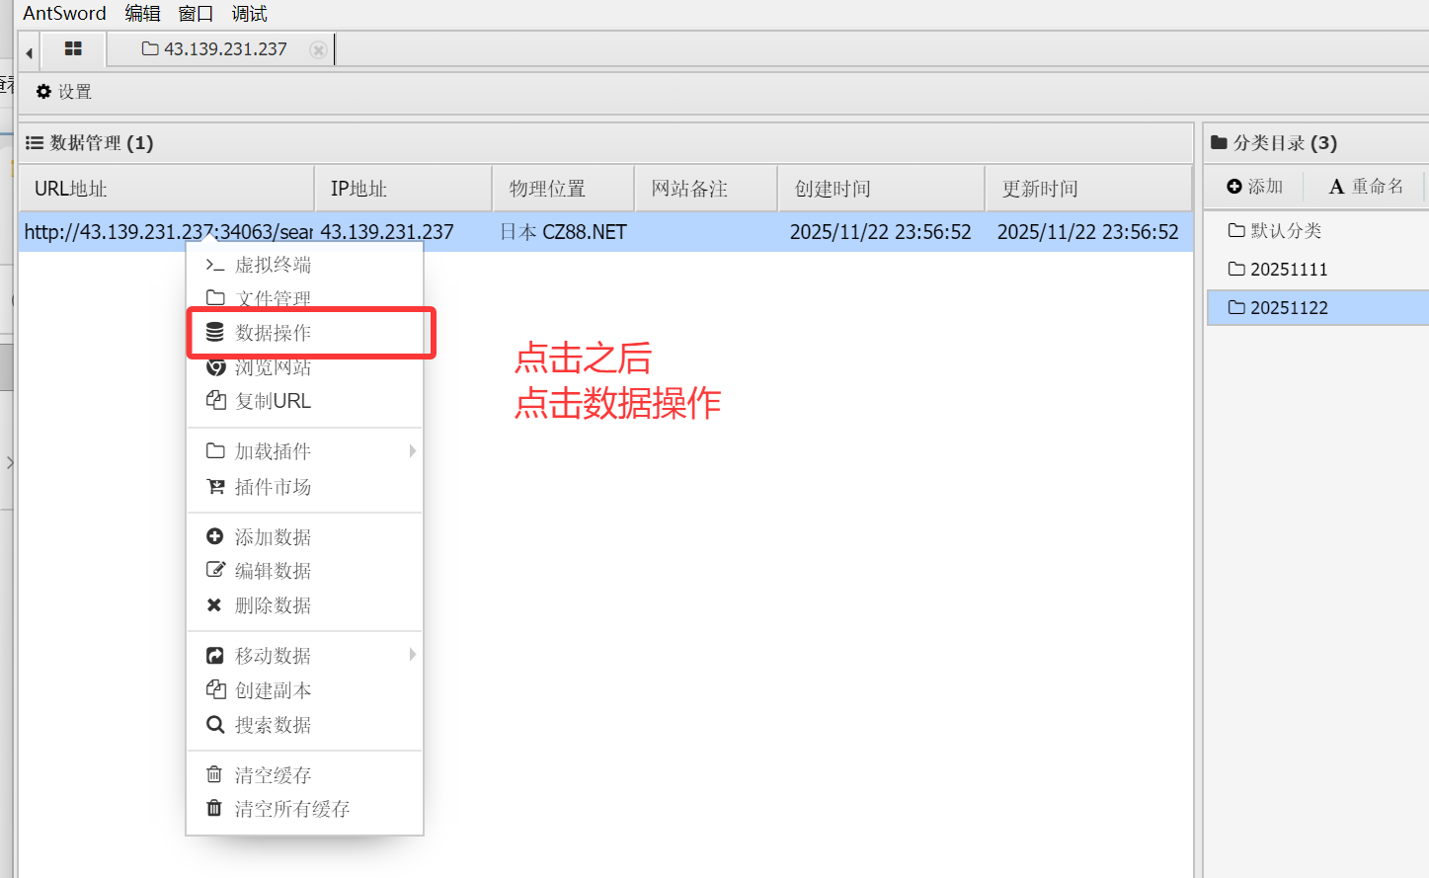Open 设置 settings gear
Image resolution: width=1429 pixels, height=878 pixels.
click(64, 92)
